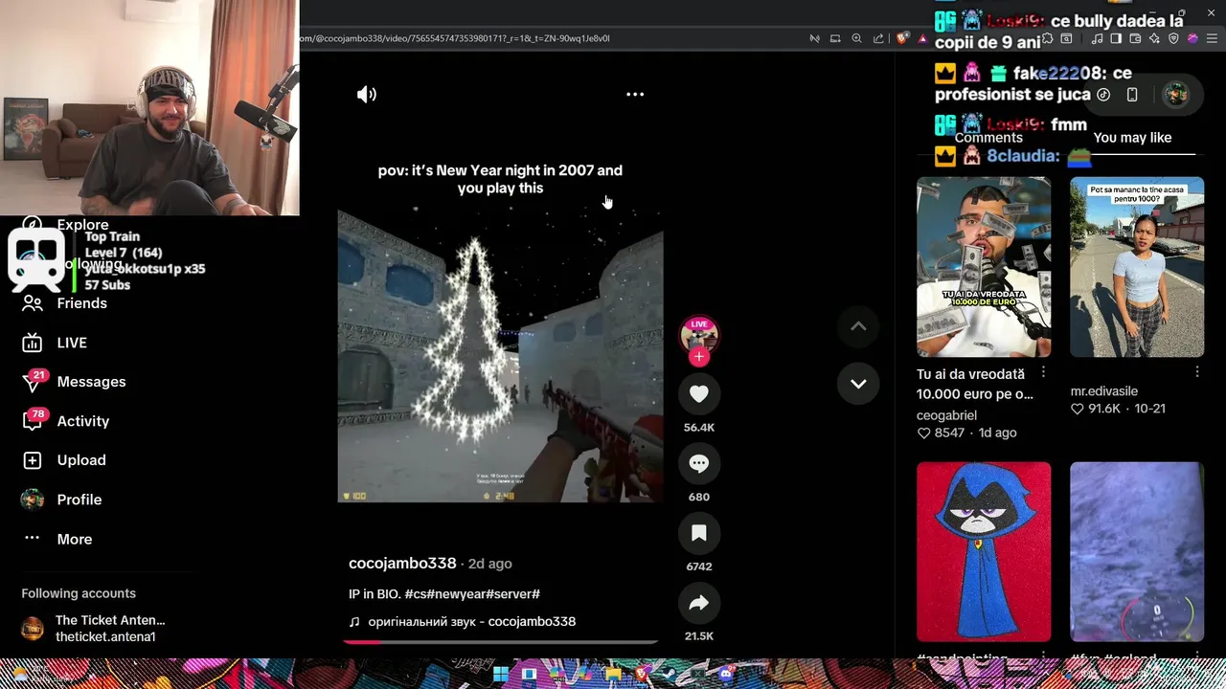
Task: Open The Ticket Antena following account
Action: 94,628
